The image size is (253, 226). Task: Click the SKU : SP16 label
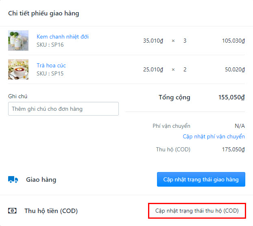tap(50, 45)
